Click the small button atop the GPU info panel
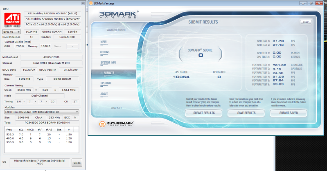Viewport: 327px width, 171px height. point(83,3)
